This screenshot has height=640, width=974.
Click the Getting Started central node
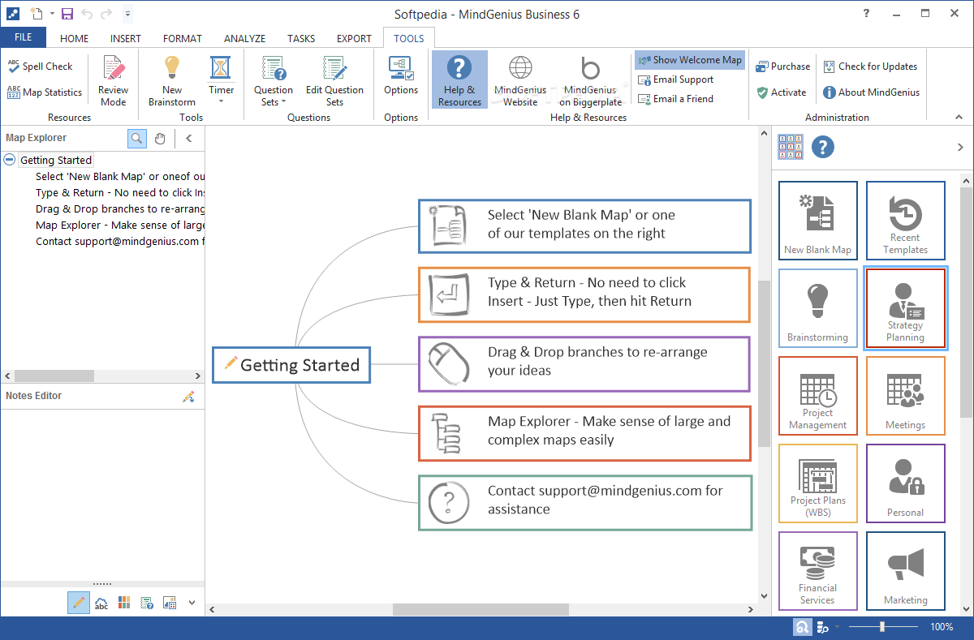click(291, 365)
